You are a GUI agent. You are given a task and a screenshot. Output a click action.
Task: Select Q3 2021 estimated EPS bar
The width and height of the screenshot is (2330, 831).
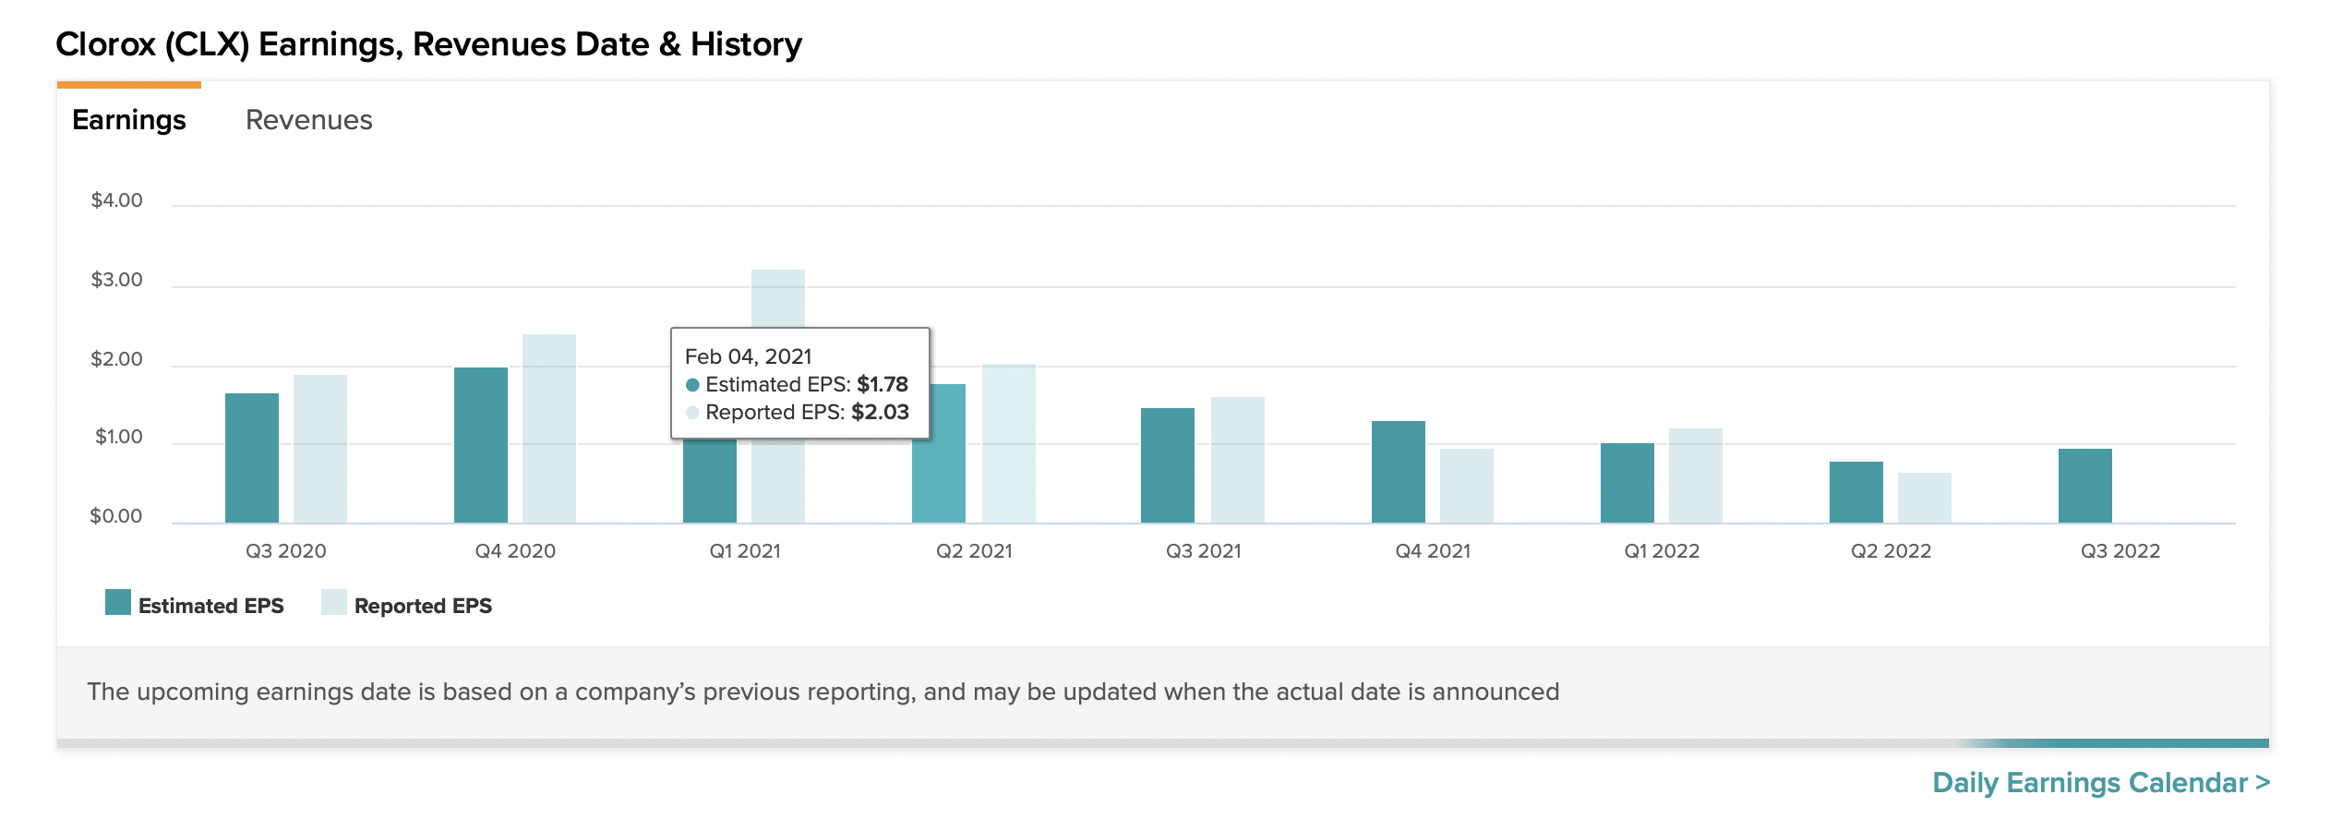tap(1168, 465)
